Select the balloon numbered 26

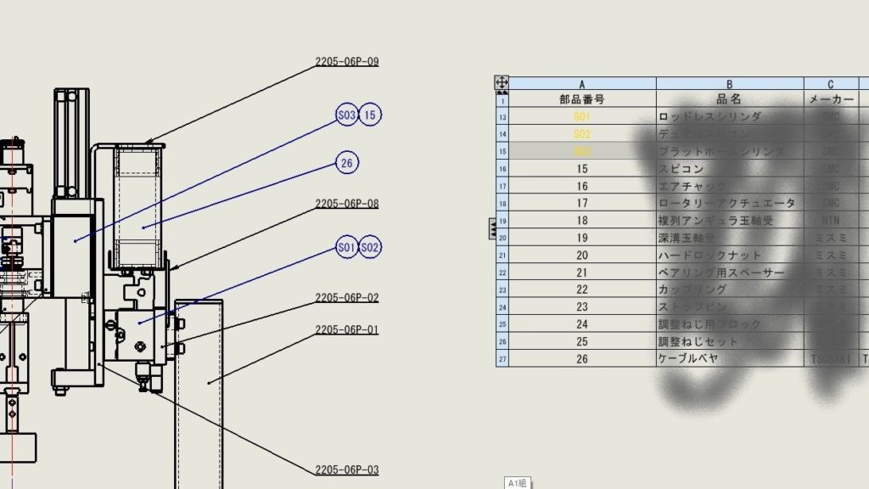(346, 163)
